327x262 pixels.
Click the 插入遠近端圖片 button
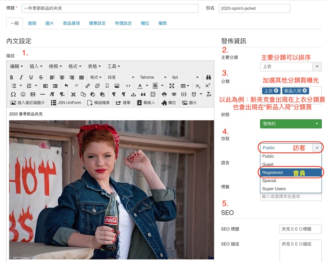click(28, 103)
